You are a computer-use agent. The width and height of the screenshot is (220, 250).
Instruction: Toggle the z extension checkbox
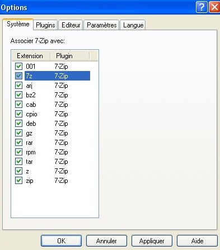coord(18,171)
